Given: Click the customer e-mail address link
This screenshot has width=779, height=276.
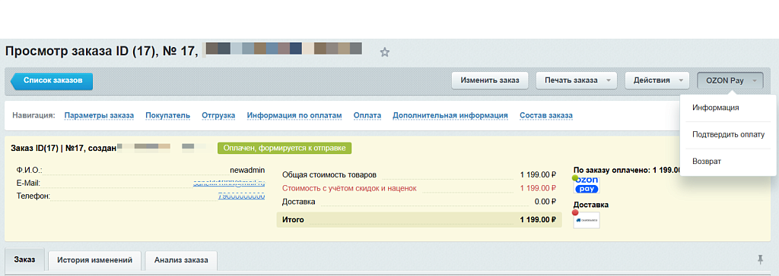Looking at the screenshot, I should (229, 183).
